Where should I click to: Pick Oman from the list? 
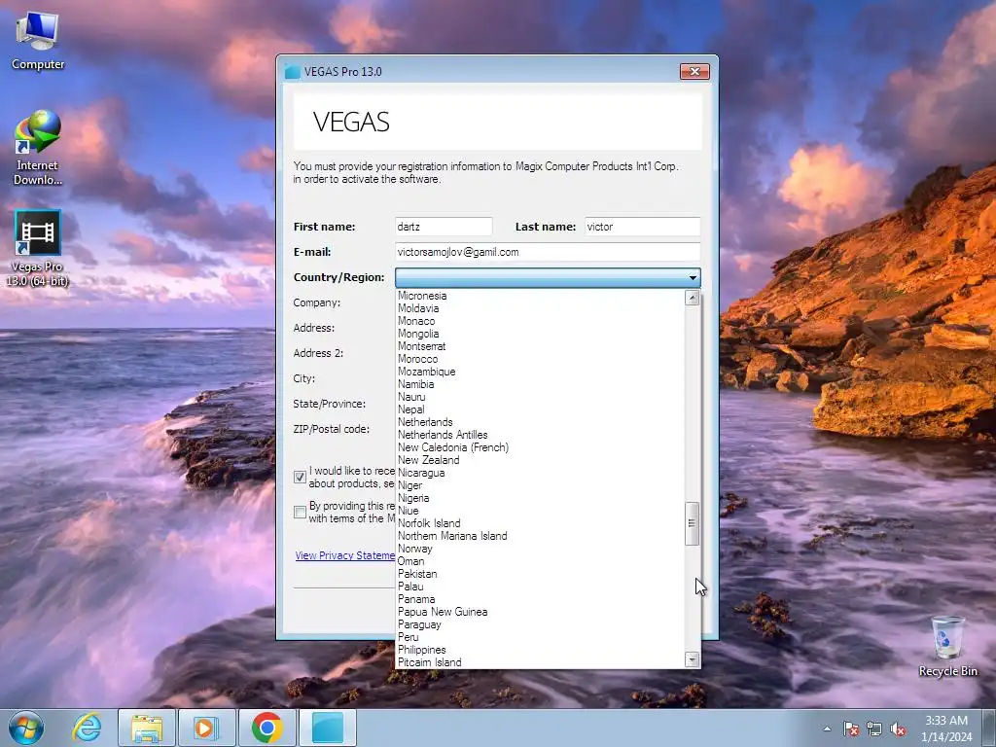coord(540,561)
